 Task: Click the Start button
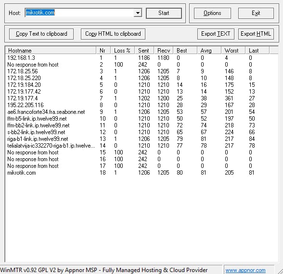[x=164, y=13]
